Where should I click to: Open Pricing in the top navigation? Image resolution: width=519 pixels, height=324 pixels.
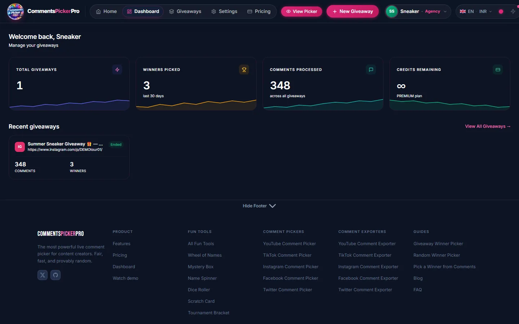point(259,11)
